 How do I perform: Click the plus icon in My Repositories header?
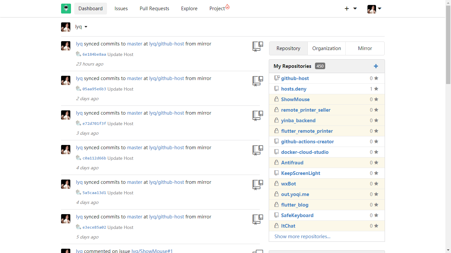376,66
